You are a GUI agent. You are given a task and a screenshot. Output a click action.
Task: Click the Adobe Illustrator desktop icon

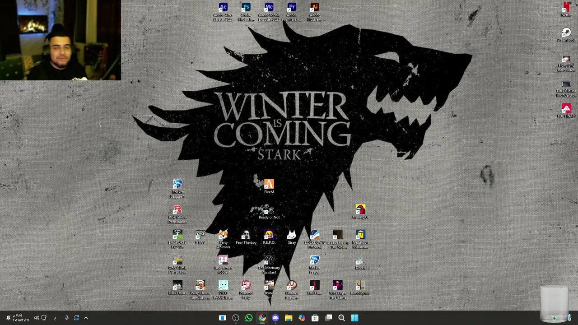(x=315, y=12)
